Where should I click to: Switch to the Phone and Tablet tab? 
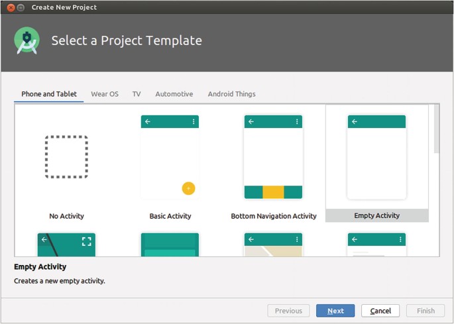click(x=49, y=94)
